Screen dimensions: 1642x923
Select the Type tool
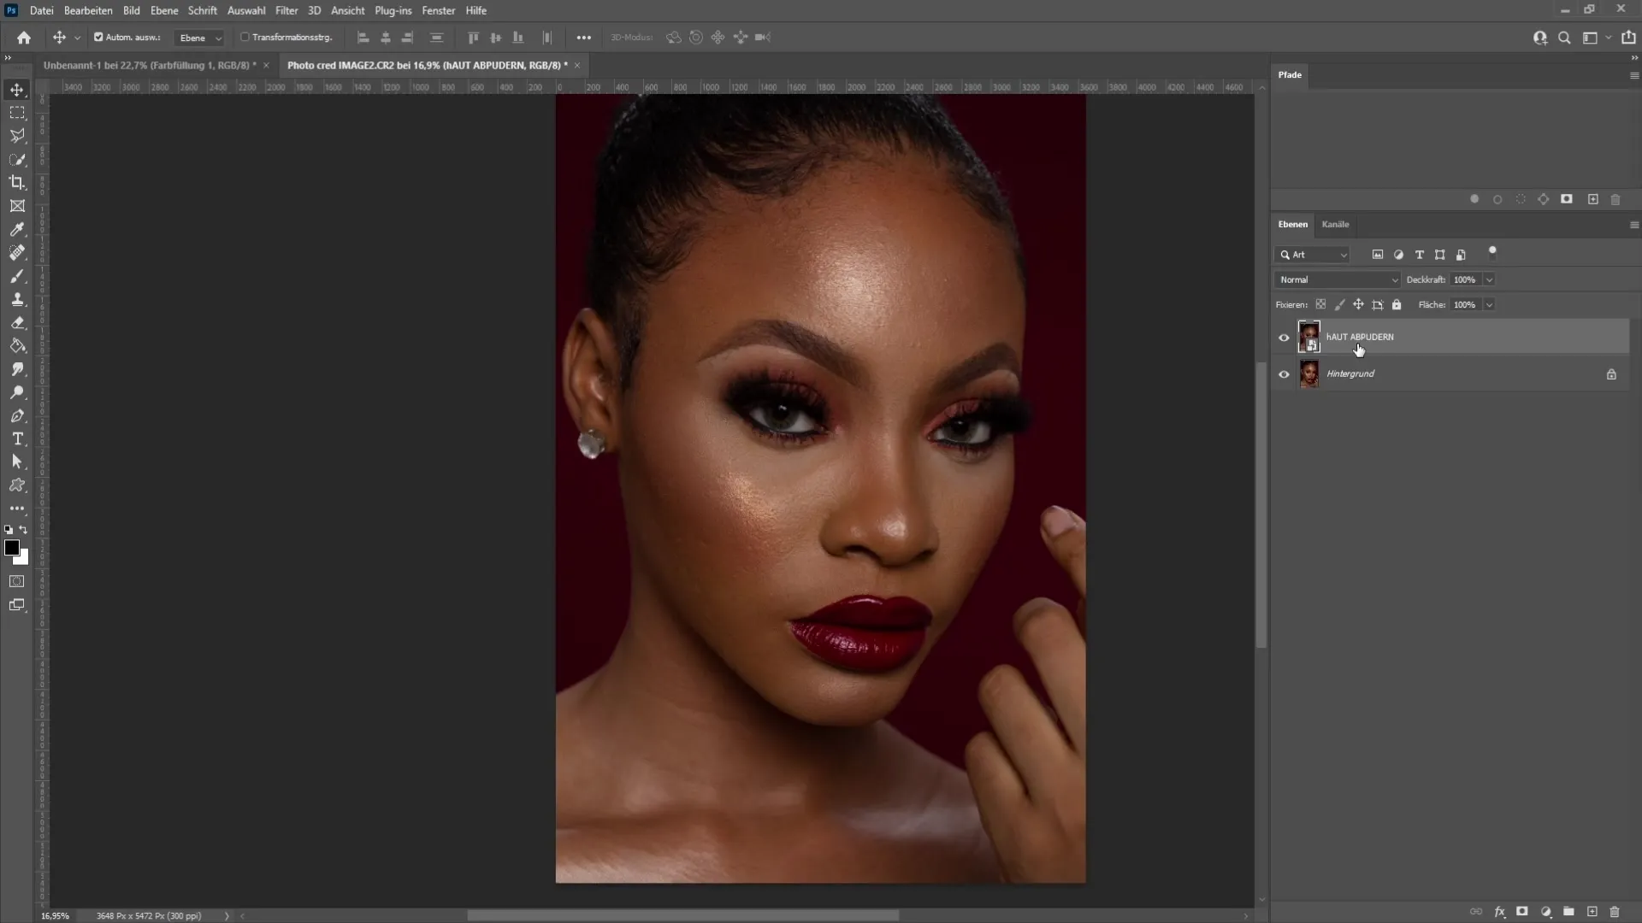[17, 438]
